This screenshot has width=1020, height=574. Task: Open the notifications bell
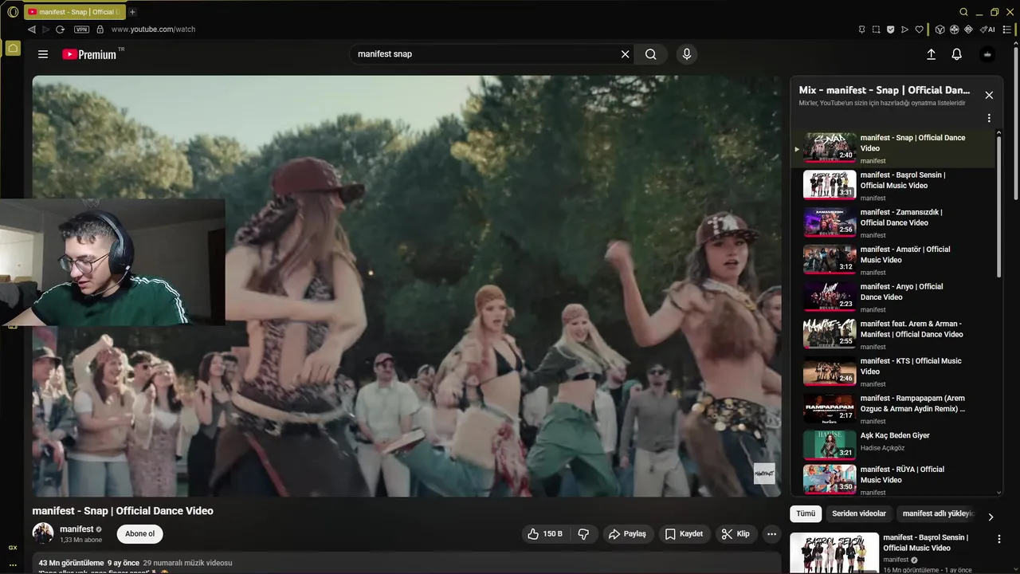pyautogui.click(x=957, y=54)
